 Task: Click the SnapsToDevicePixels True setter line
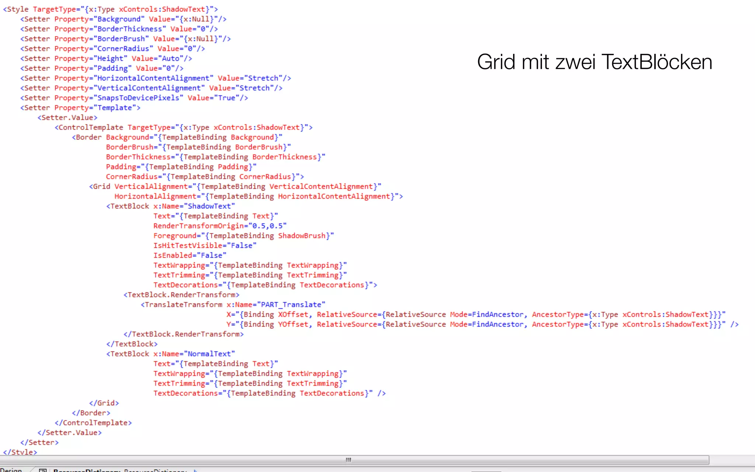[x=134, y=98]
